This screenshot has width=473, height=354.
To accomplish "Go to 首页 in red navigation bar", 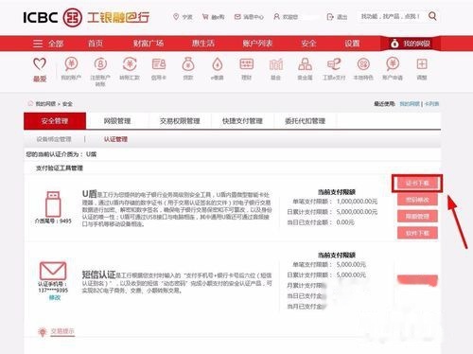I will [x=96, y=44].
